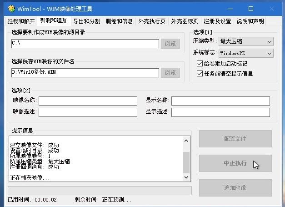Click the 配置文件 button

[235, 139]
